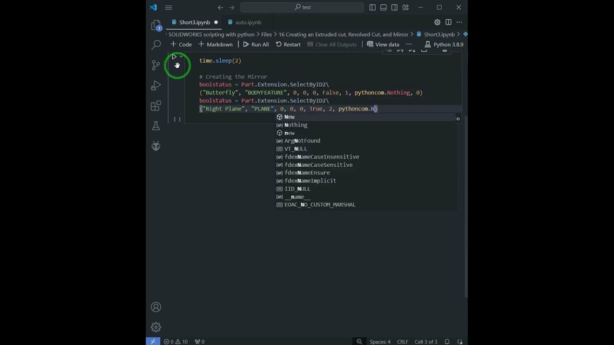Toggle the bottom panel

[383, 7]
